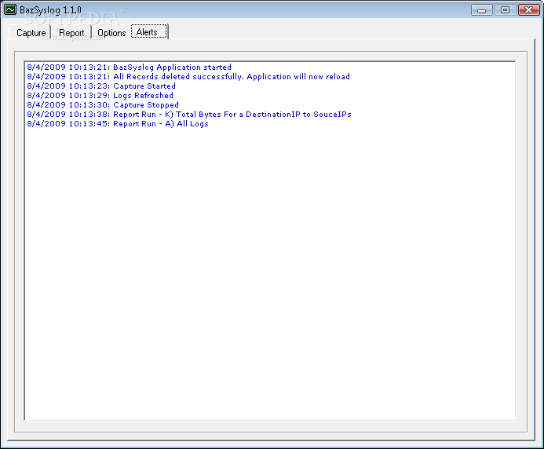Screen dimensions: 544x449
Task: Select the 'BazSyslog Application started' log line
Action: 129,67
